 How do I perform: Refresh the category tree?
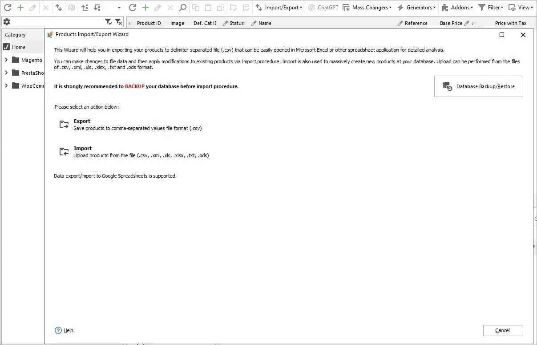[8, 8]
